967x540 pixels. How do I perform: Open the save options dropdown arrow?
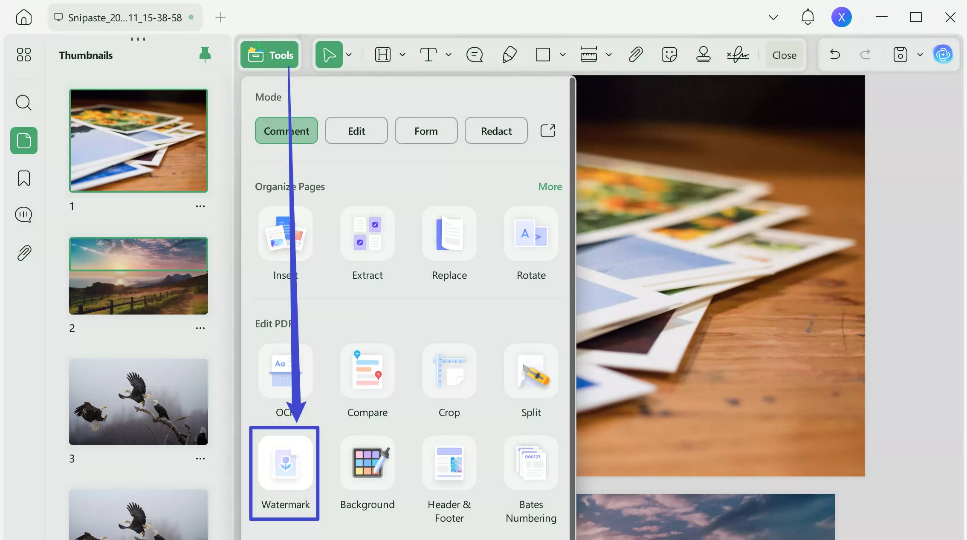click(x=920, y=55)
